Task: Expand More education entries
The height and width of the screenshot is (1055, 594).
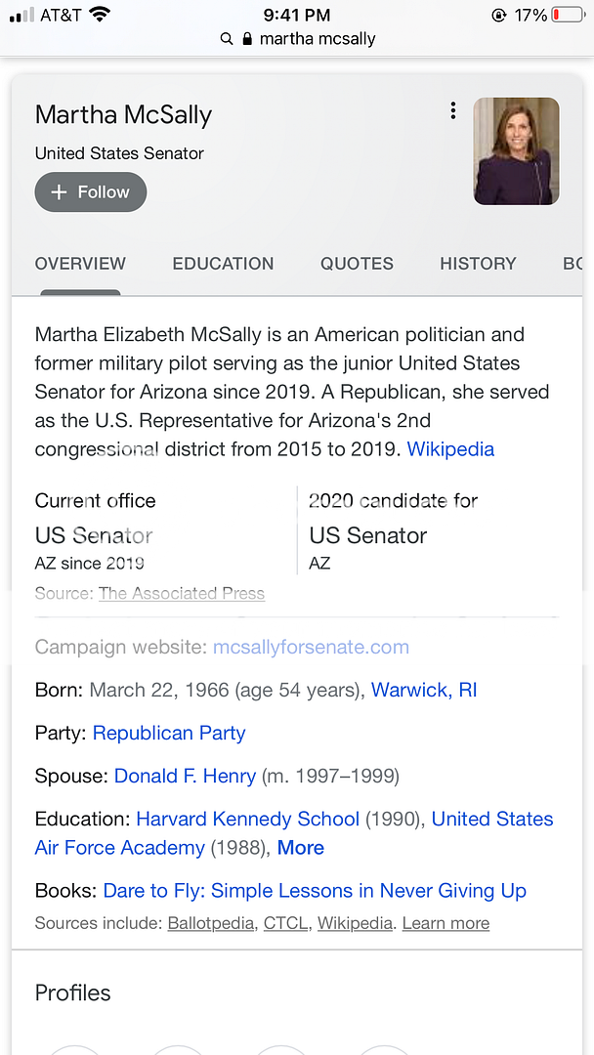Action: pyautogui.click(x=300, y=848)
